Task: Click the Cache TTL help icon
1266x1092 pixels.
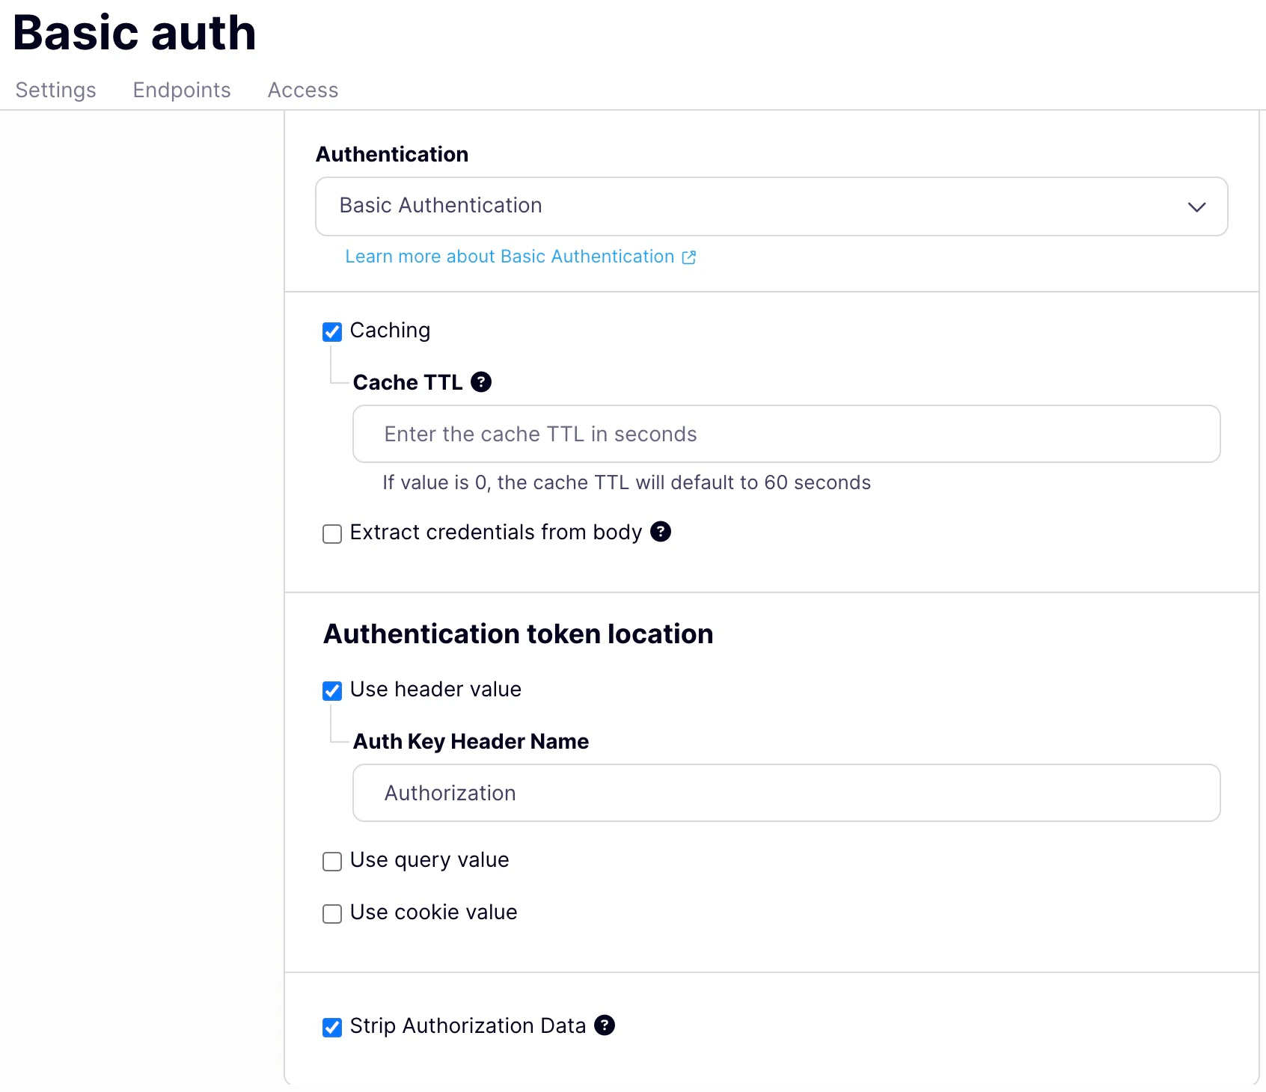Action: [x=482, y=381]
